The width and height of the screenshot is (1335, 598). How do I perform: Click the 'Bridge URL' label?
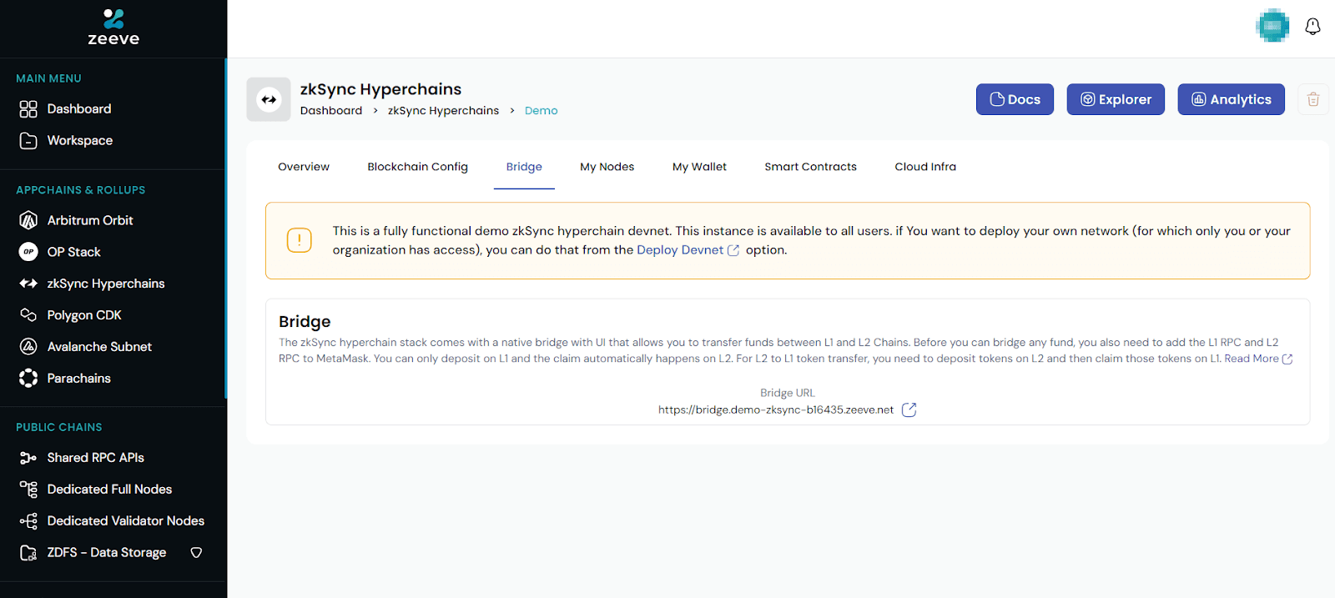tap(788, 393)
